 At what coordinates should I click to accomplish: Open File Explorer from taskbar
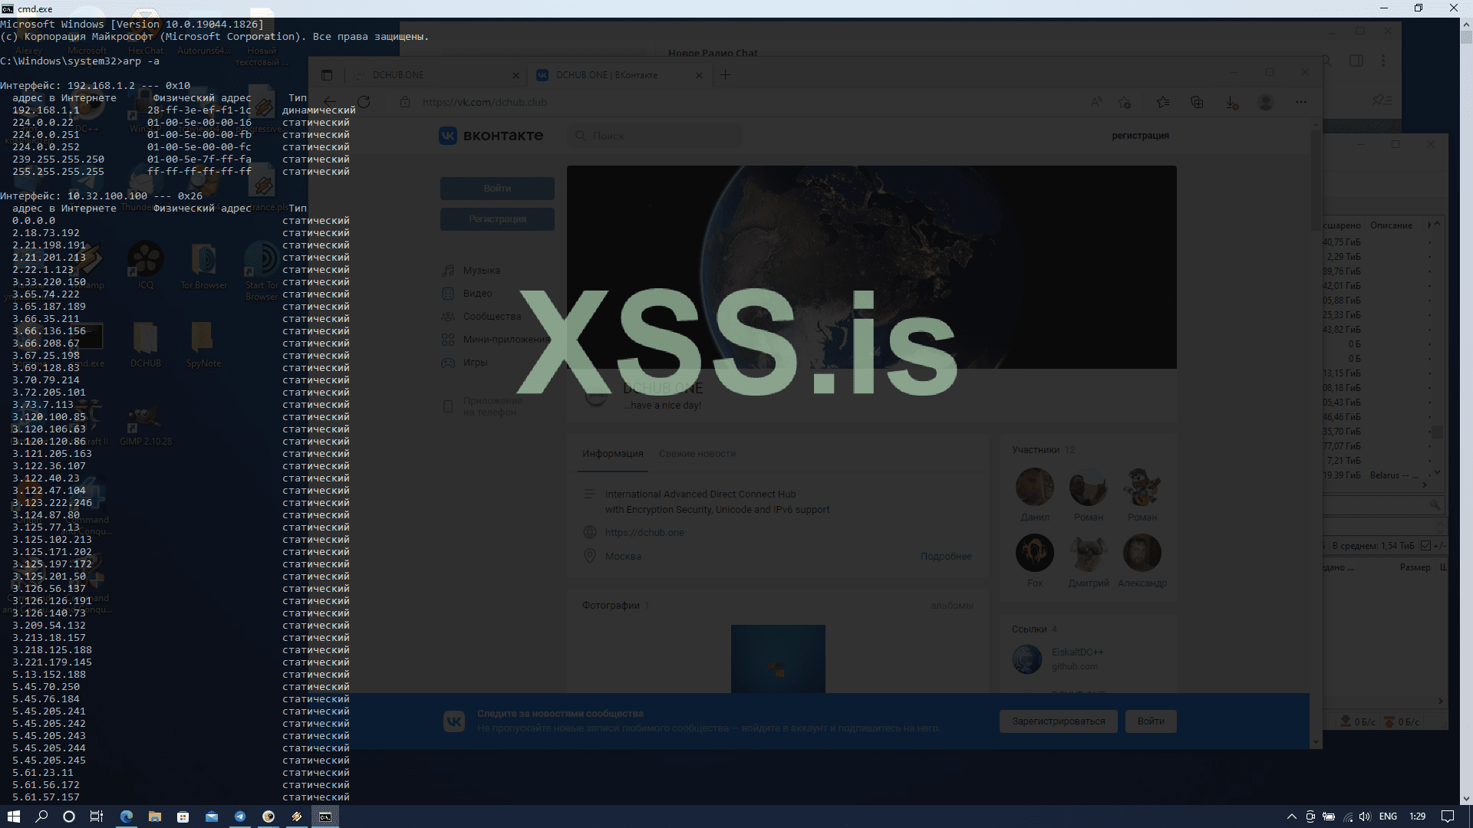coord(155,816)
